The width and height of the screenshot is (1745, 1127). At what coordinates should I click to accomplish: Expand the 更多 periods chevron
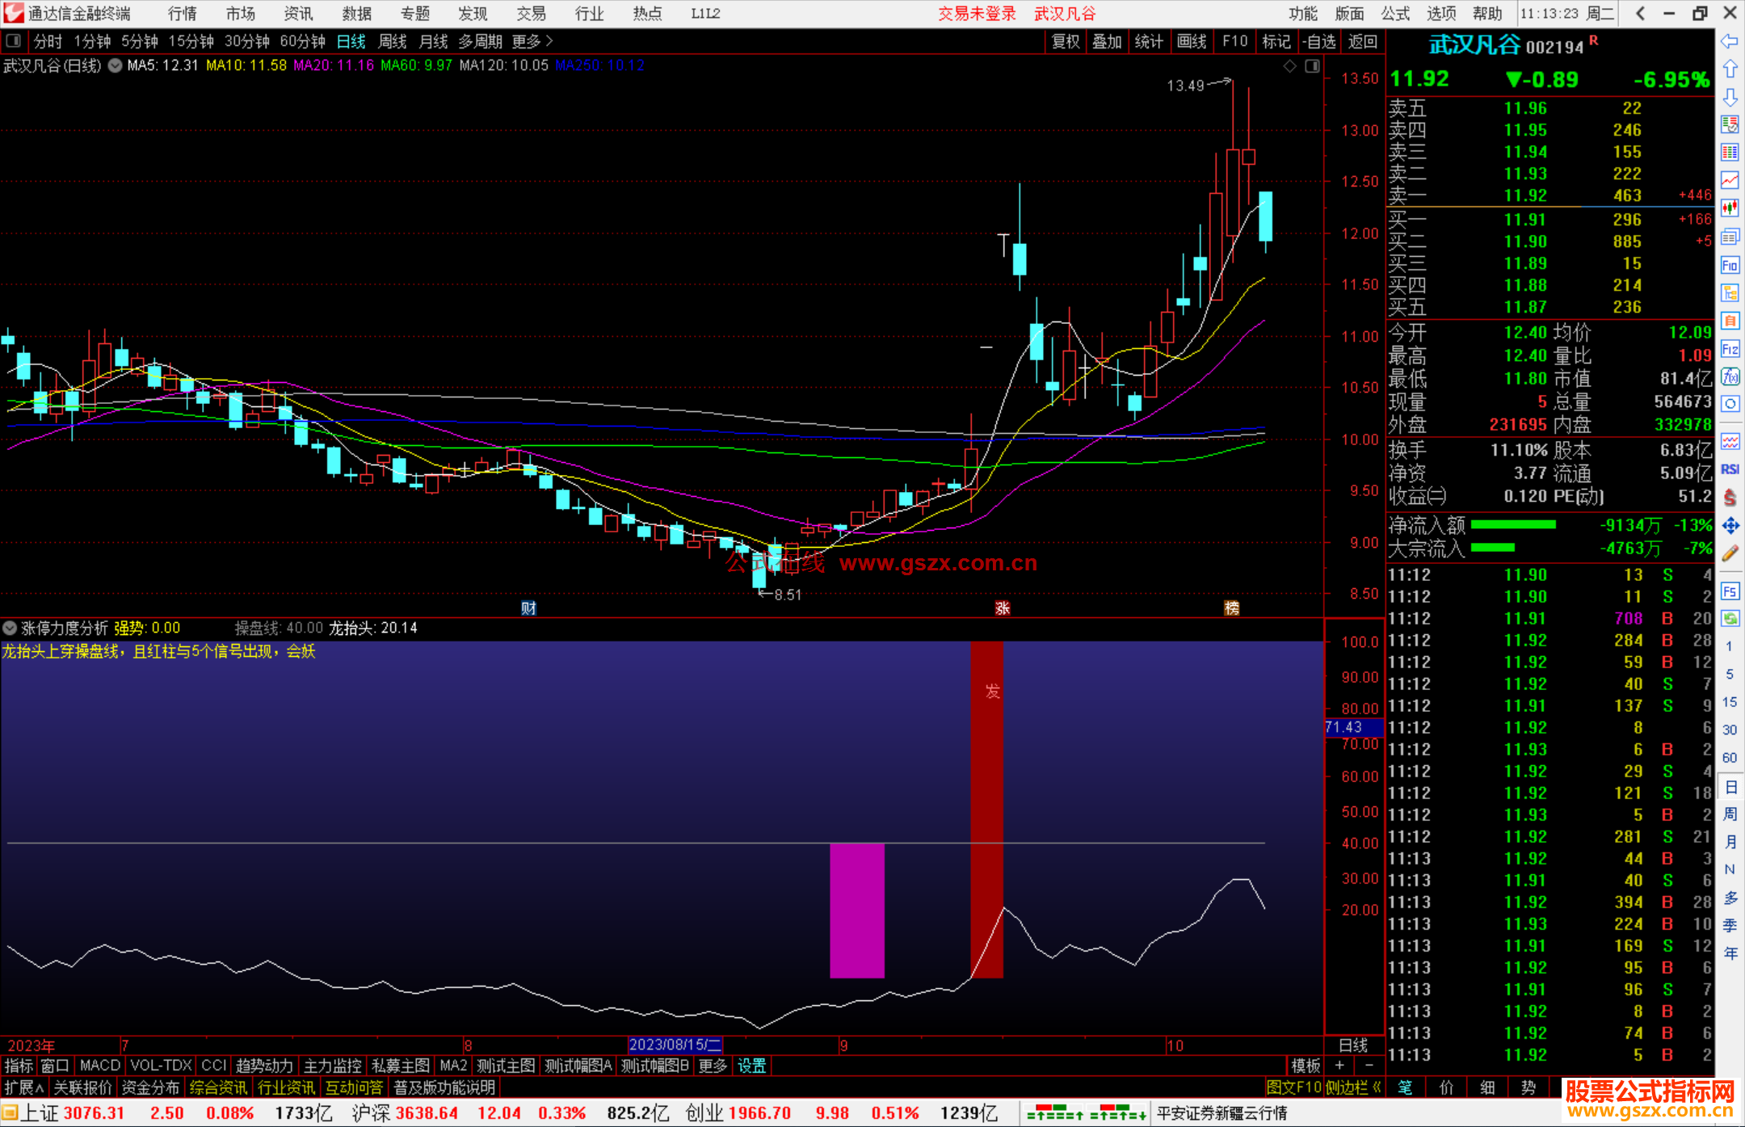point(549,40)
